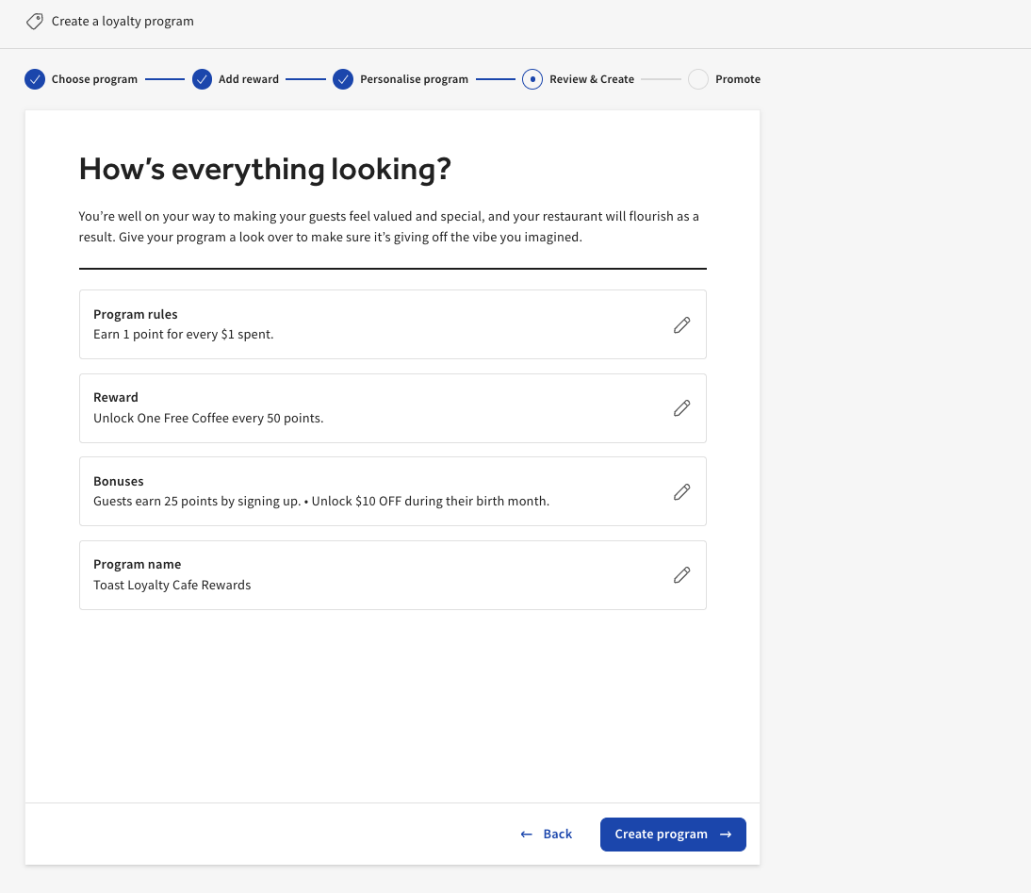Select the blue checkmark on Choose program step

[x=35, y=79]
